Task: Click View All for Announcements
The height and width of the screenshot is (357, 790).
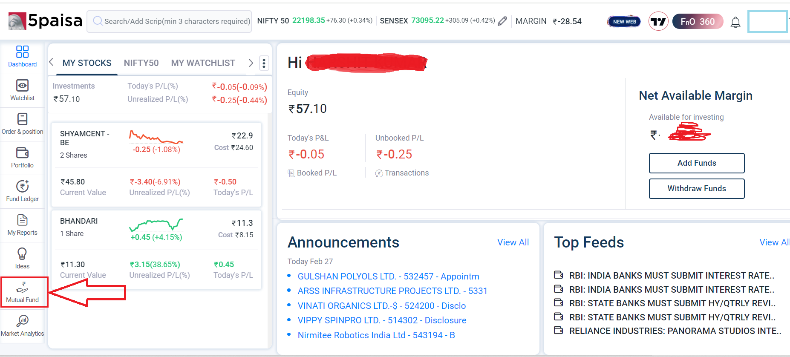Action: 513,242
